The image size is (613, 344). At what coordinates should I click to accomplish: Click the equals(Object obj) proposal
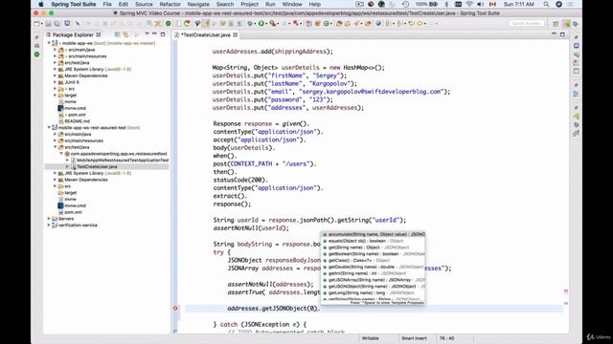tap(373, 241)
